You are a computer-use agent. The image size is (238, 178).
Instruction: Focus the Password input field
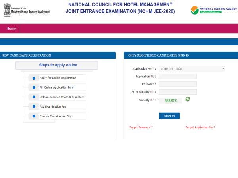(x=178, y=84)
